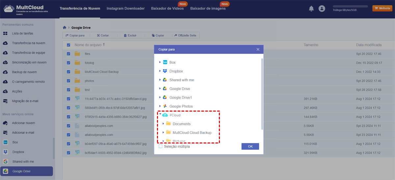Image resolution: width=395 pixels, height=180 pixels.
Task: Toggle the select-all checkbox in header
Action: 68,45
